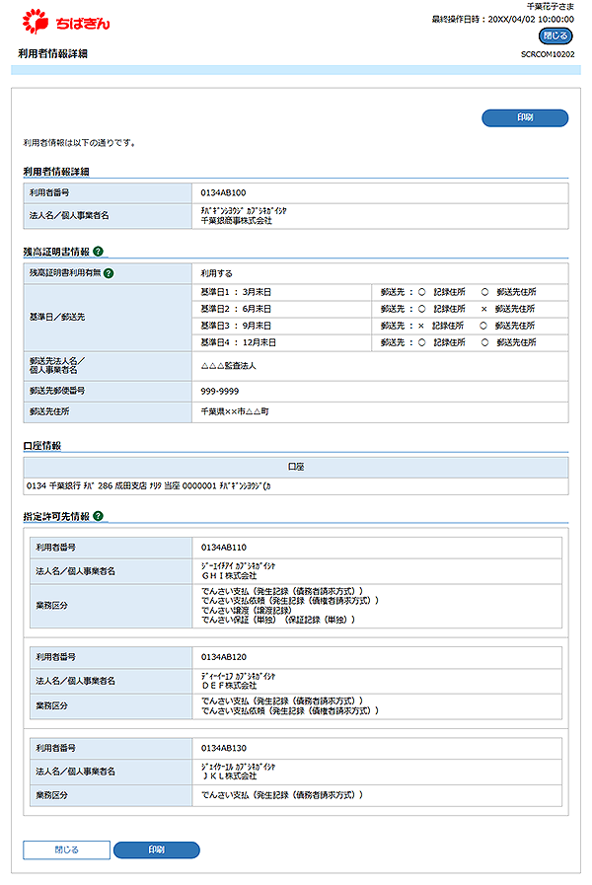Click company name ＪＫＬ株式会社
592x885 pixels.
pyautogui.click(x=229, y=776)
